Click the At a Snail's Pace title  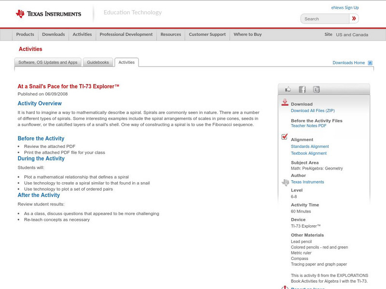click(69, 87)
